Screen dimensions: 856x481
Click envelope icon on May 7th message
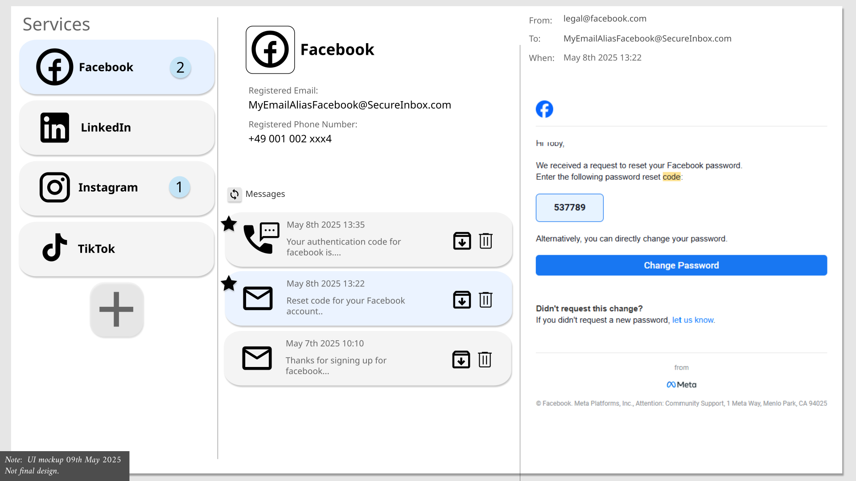click(x=257, y=358)
